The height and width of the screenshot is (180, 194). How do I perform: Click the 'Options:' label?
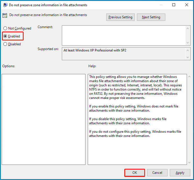coord(8,66)
